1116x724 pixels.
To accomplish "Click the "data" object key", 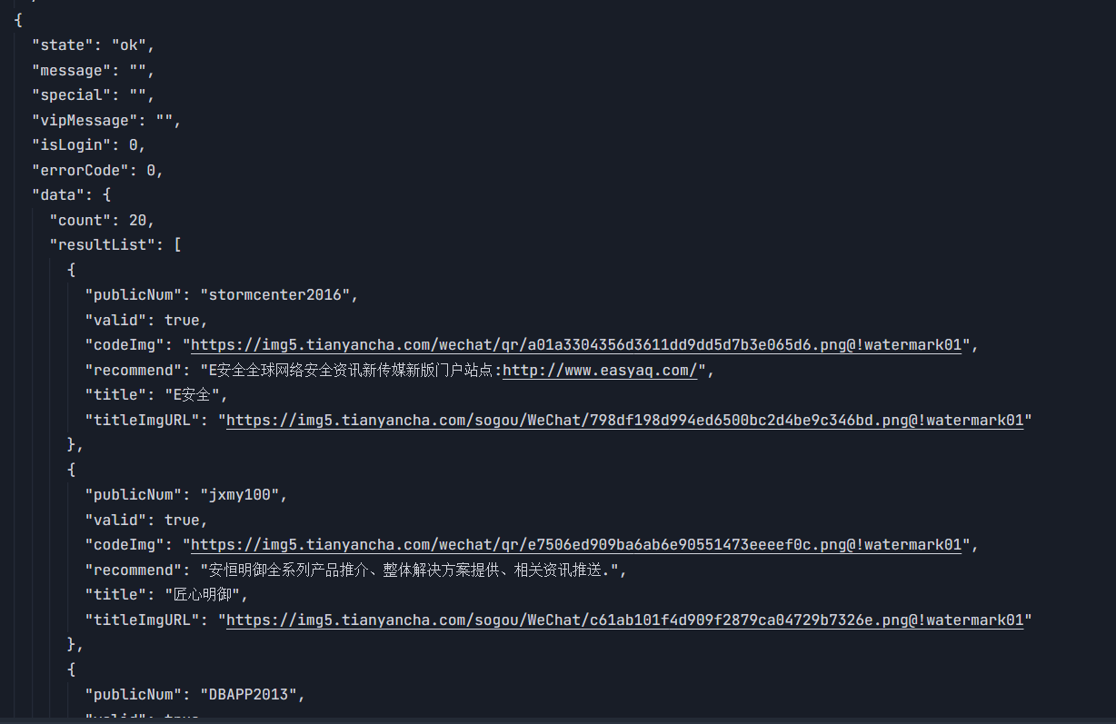I will 58,195.
